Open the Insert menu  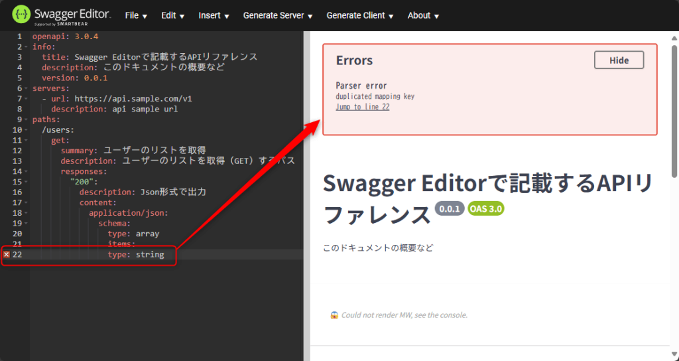214,16
